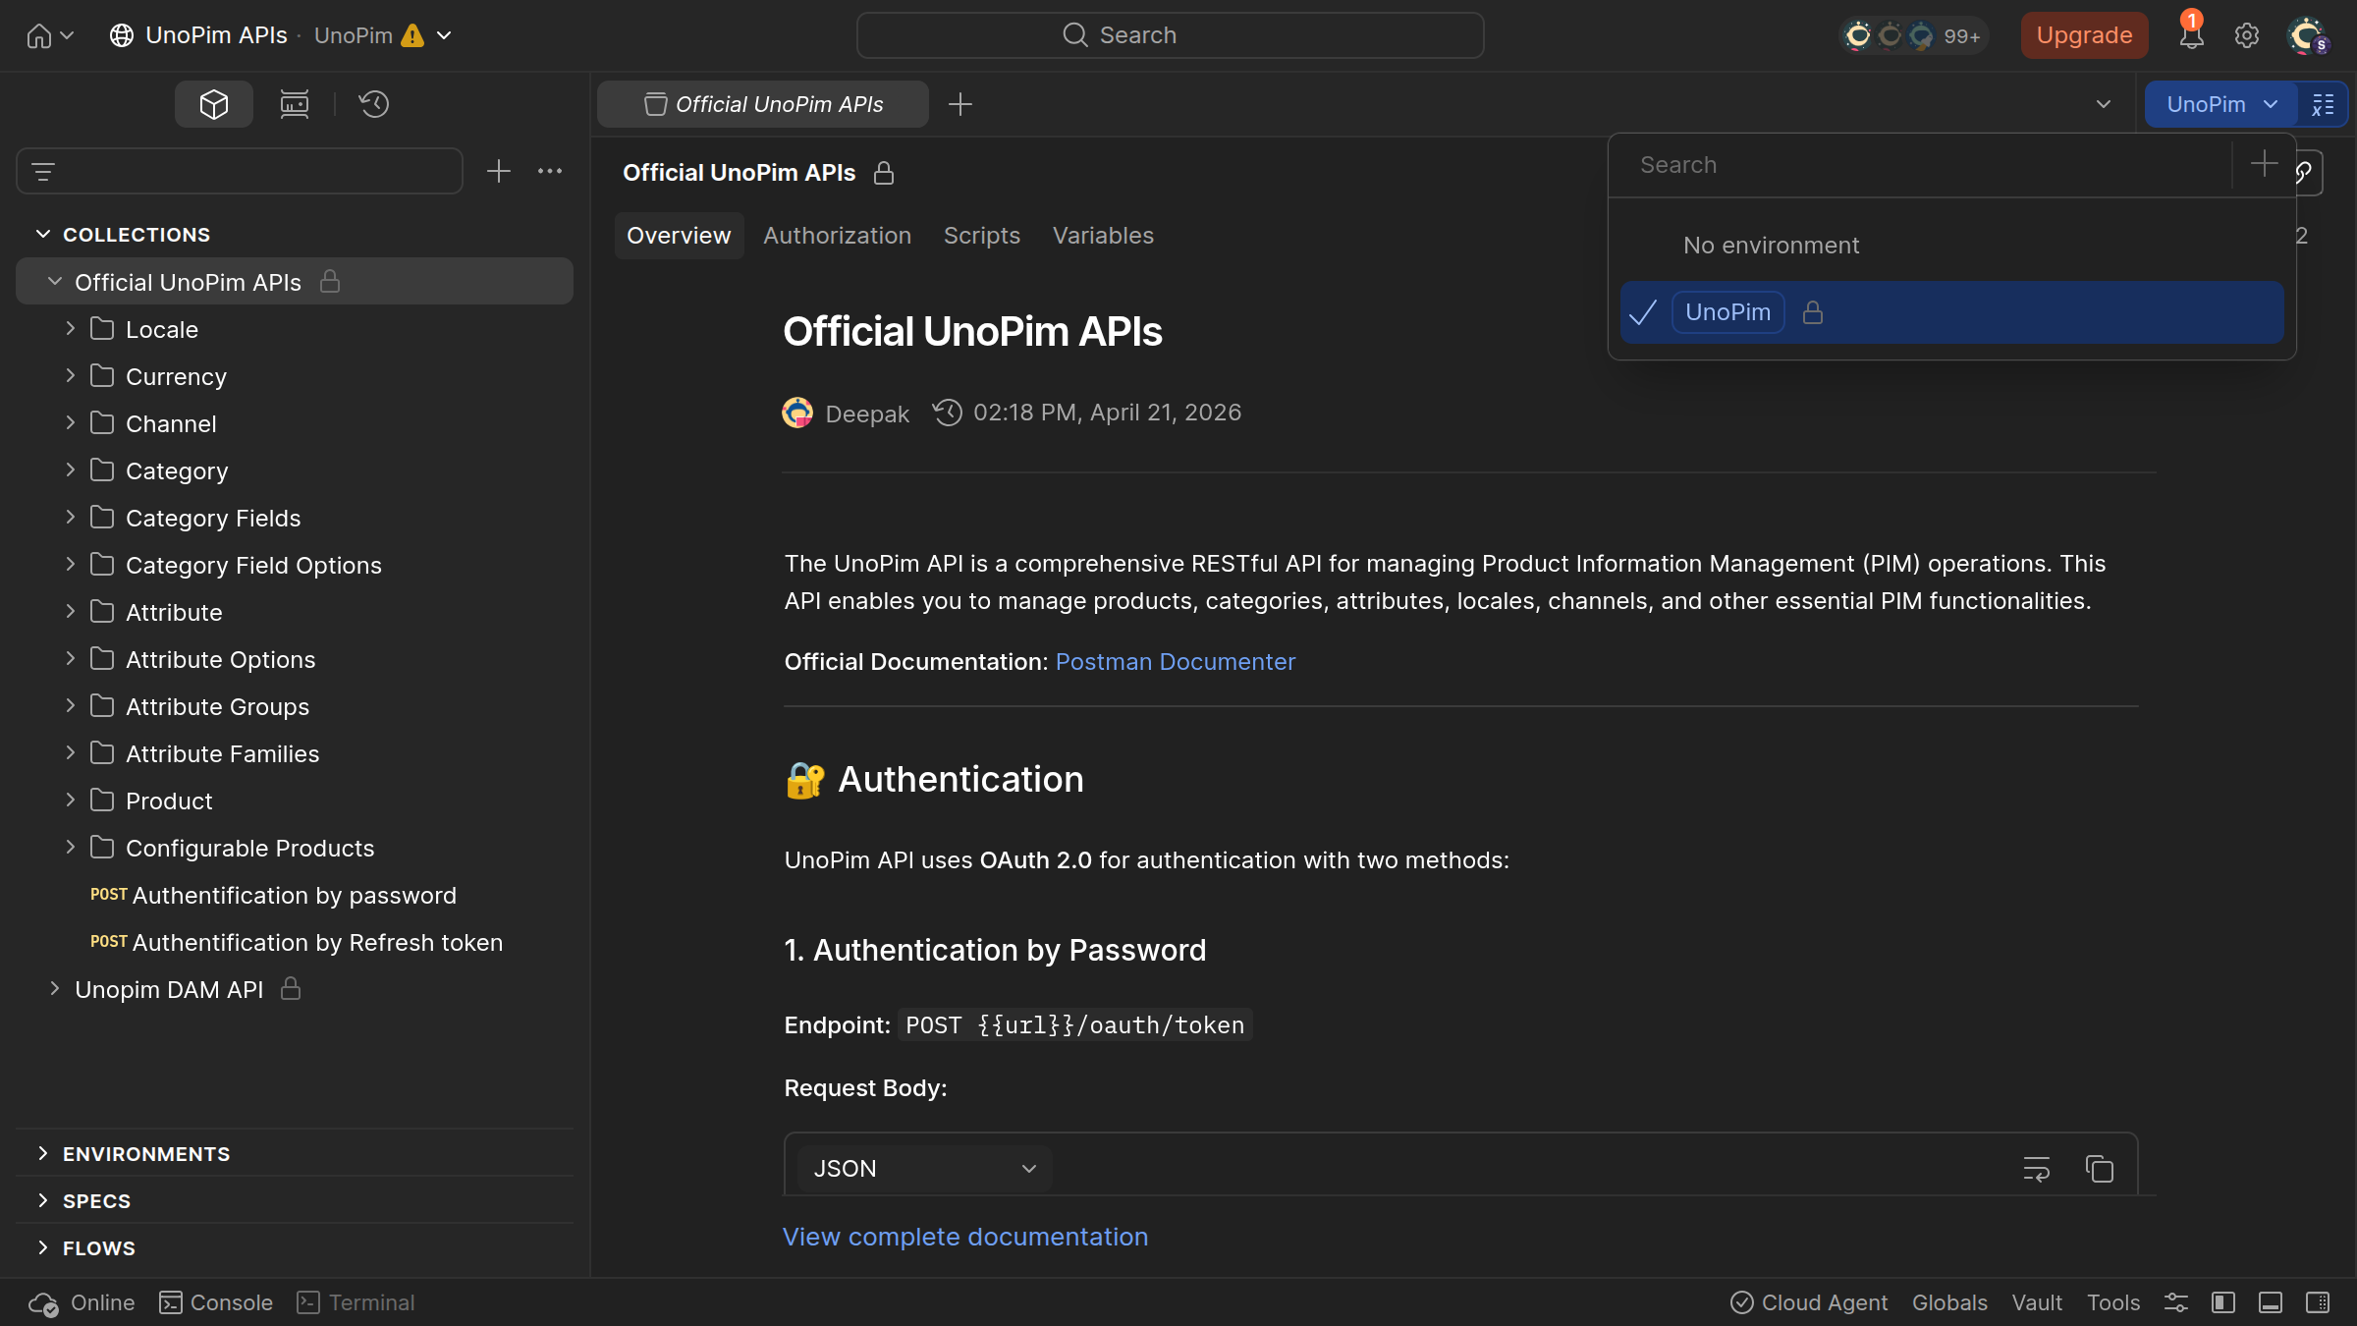The width and height of the screenshot is (2357, 1326).
Task: Open Globals from the status bar
Action: [x=1949, y=1302]
